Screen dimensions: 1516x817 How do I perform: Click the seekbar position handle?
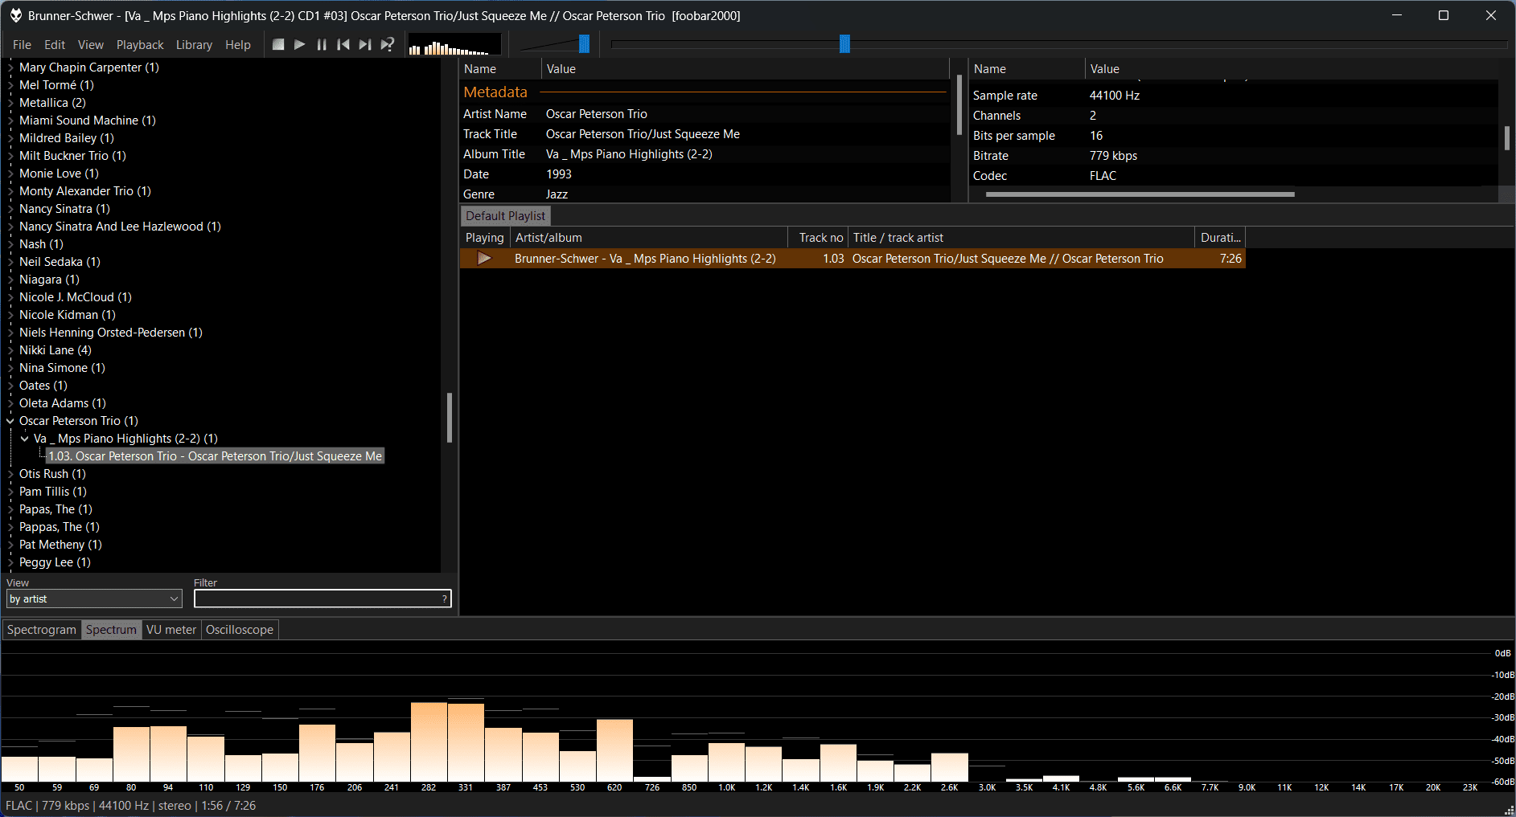(844, 44)
